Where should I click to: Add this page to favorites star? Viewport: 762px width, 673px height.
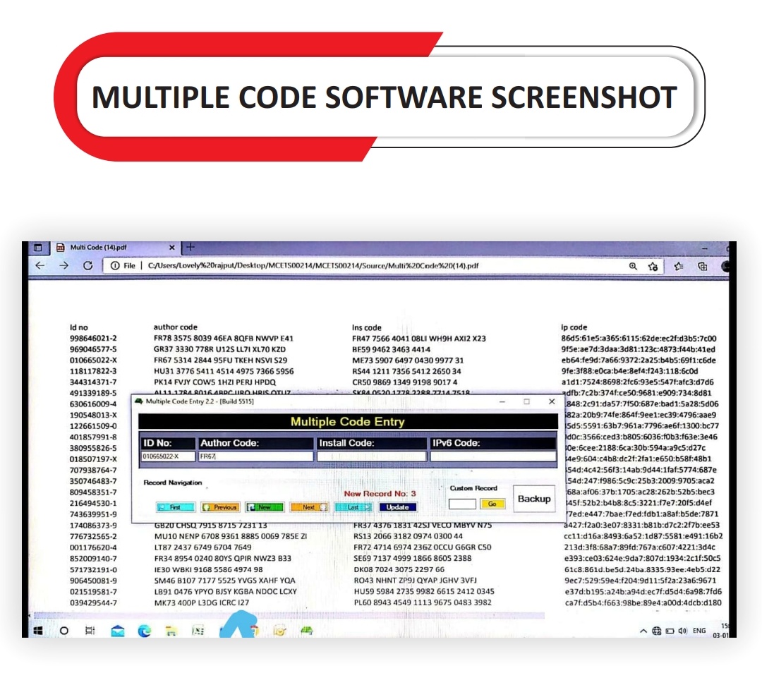653,267
